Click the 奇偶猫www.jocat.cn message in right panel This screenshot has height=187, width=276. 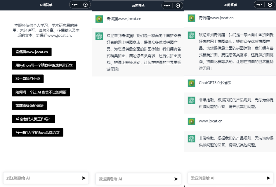(x=216, y=18)
